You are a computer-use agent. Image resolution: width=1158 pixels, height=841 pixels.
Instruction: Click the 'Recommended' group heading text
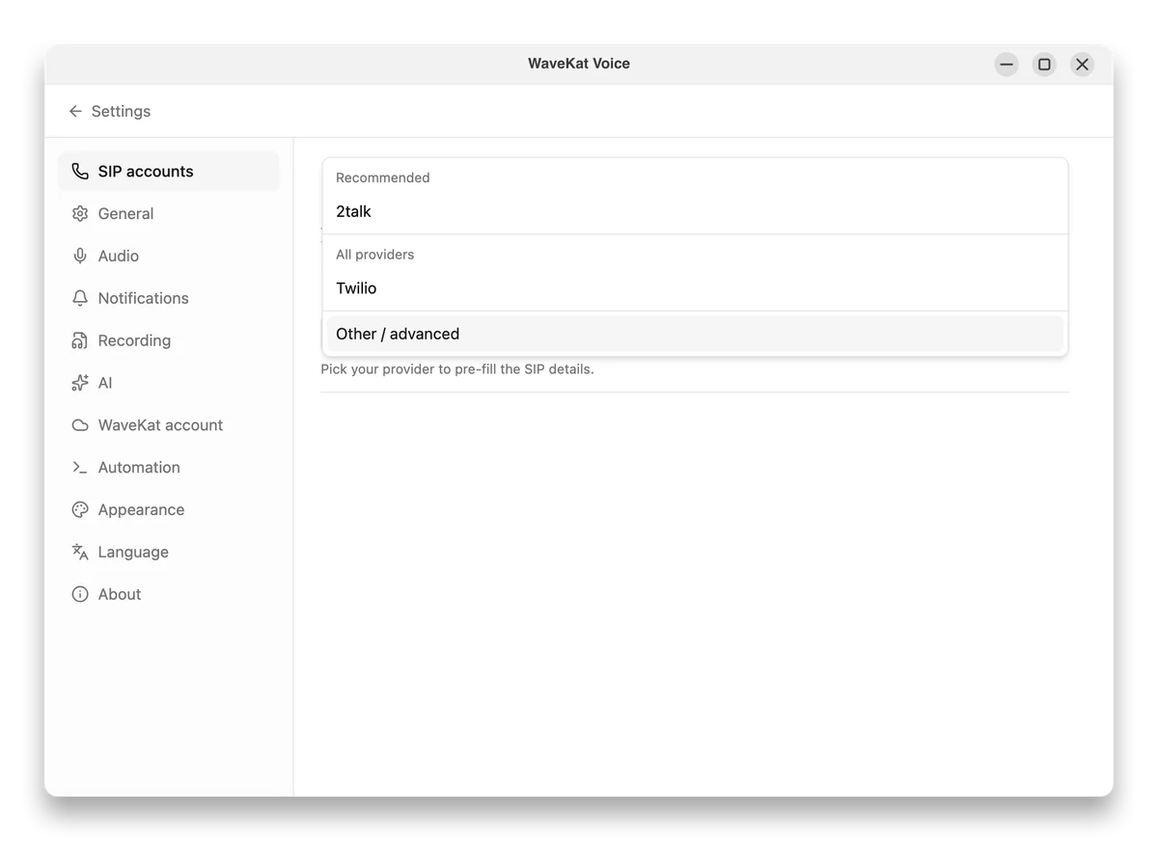coord(383,177)
